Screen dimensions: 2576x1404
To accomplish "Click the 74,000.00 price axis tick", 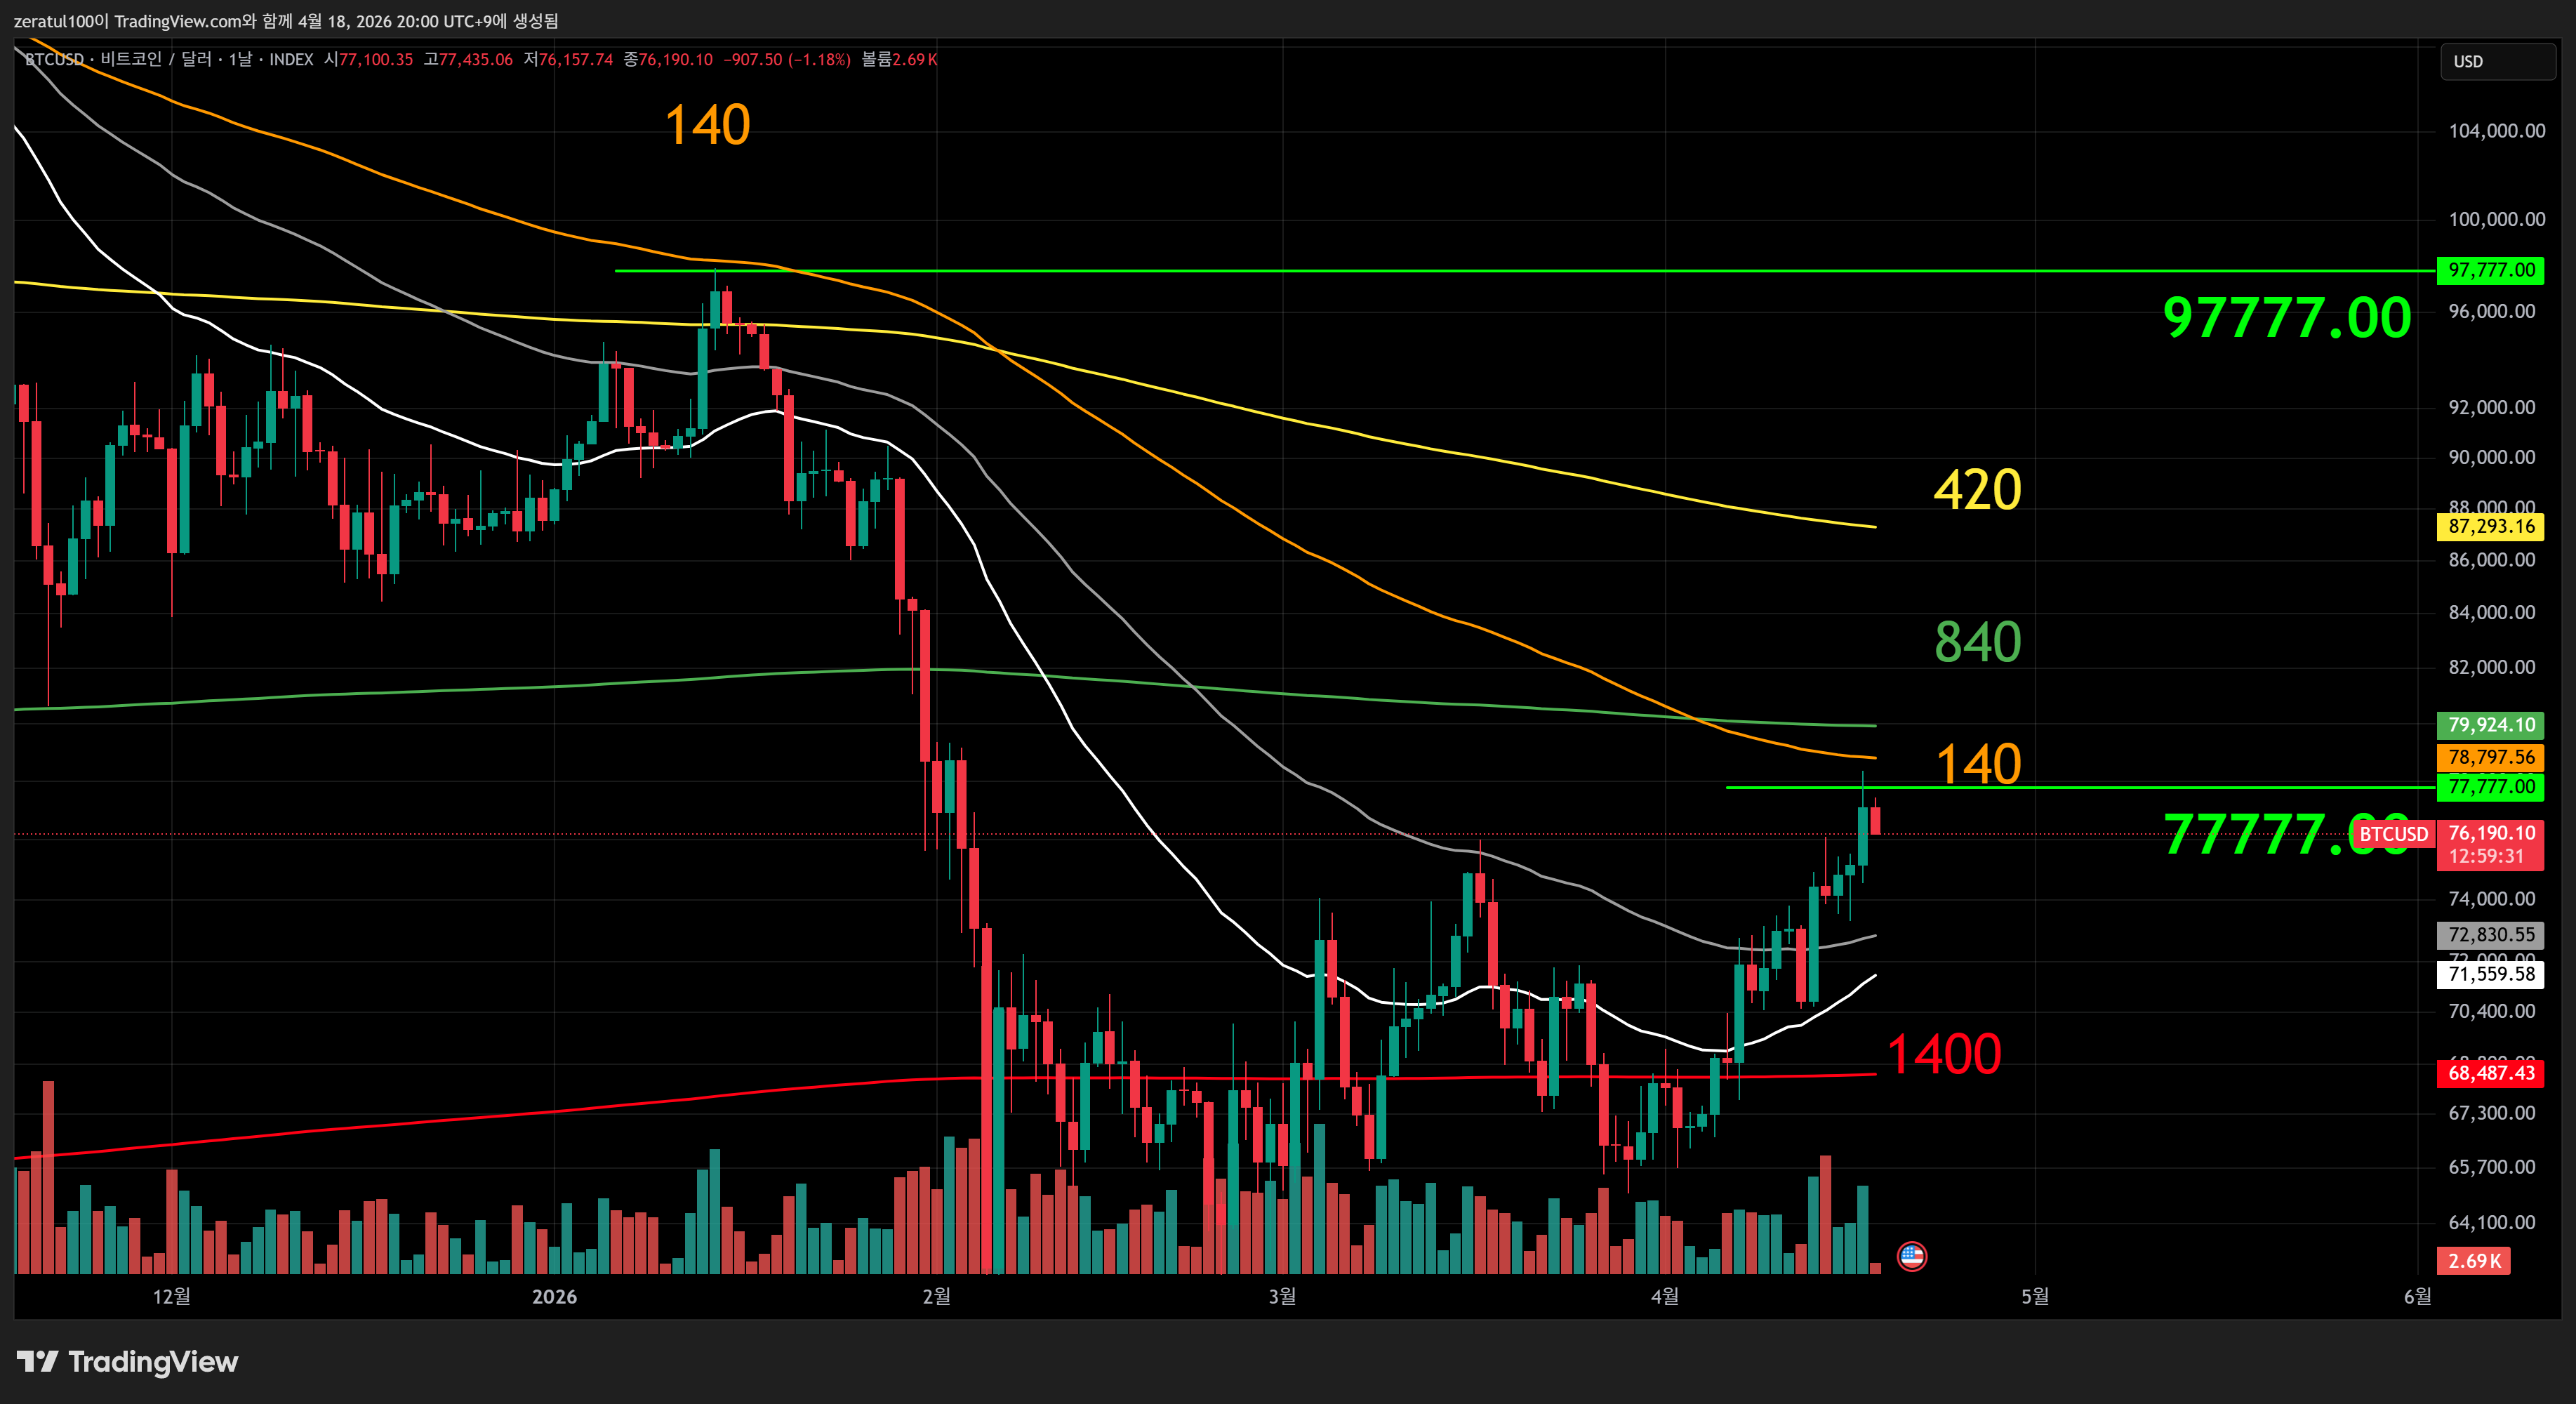I will tap(2491, 899).
